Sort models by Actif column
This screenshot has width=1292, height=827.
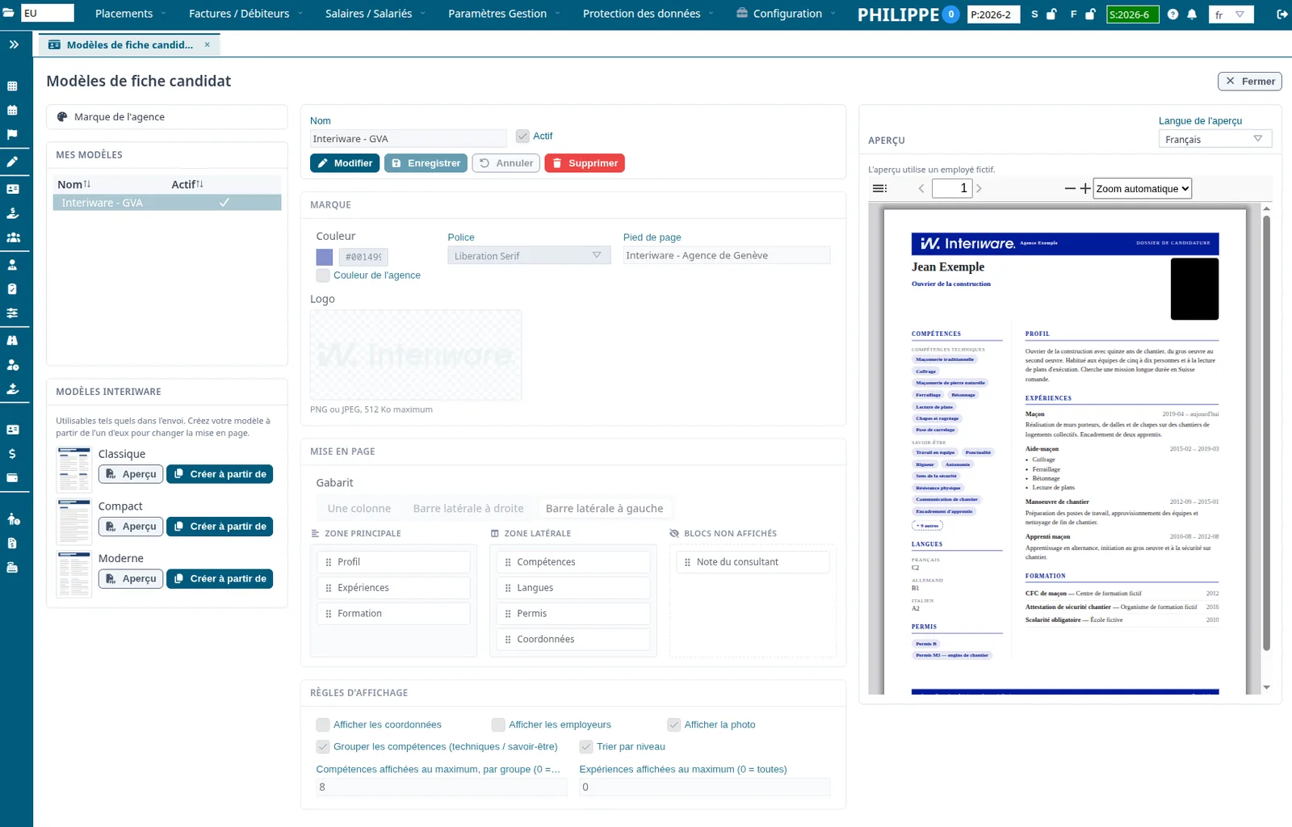[187, 184]
